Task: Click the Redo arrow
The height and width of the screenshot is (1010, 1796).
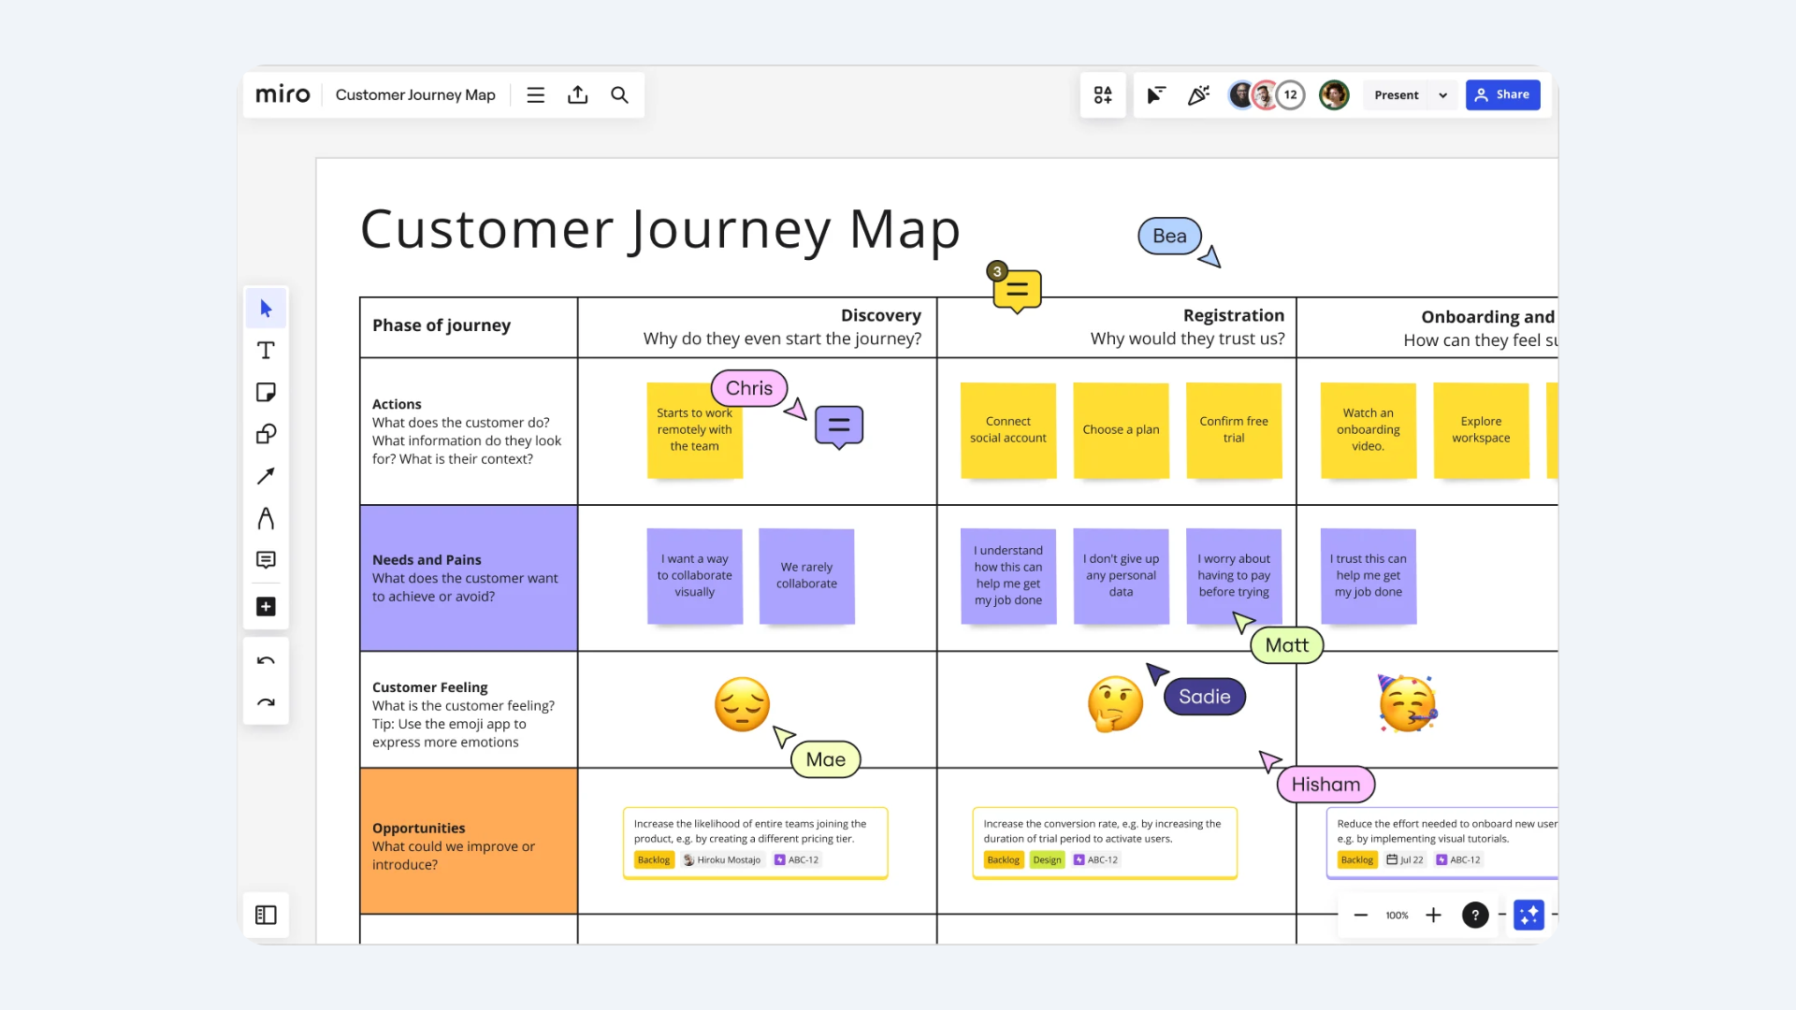Action: pos(266,702)
